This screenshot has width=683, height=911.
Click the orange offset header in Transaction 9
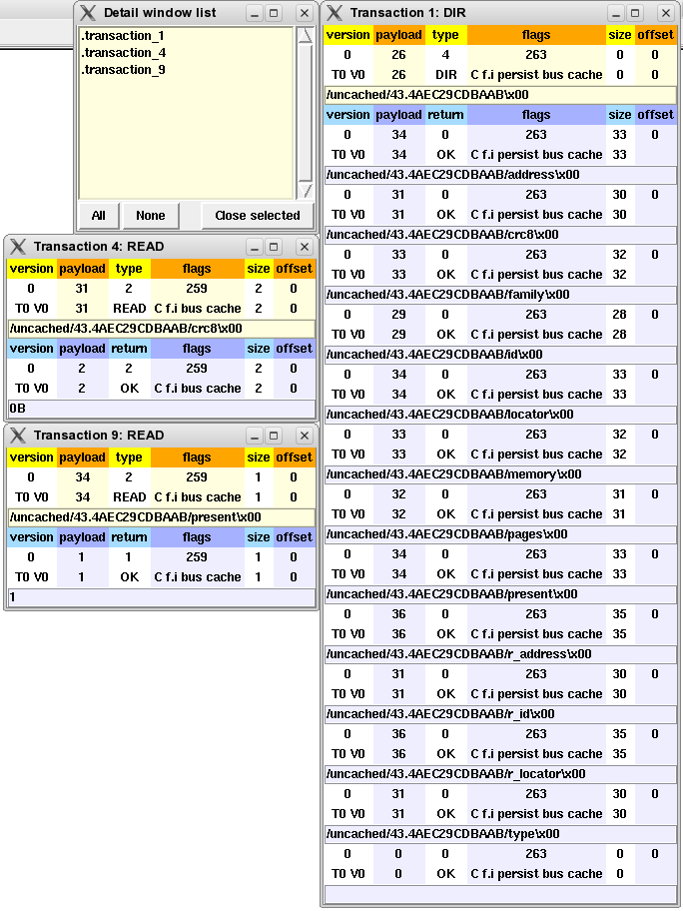[x=294, y=457]
